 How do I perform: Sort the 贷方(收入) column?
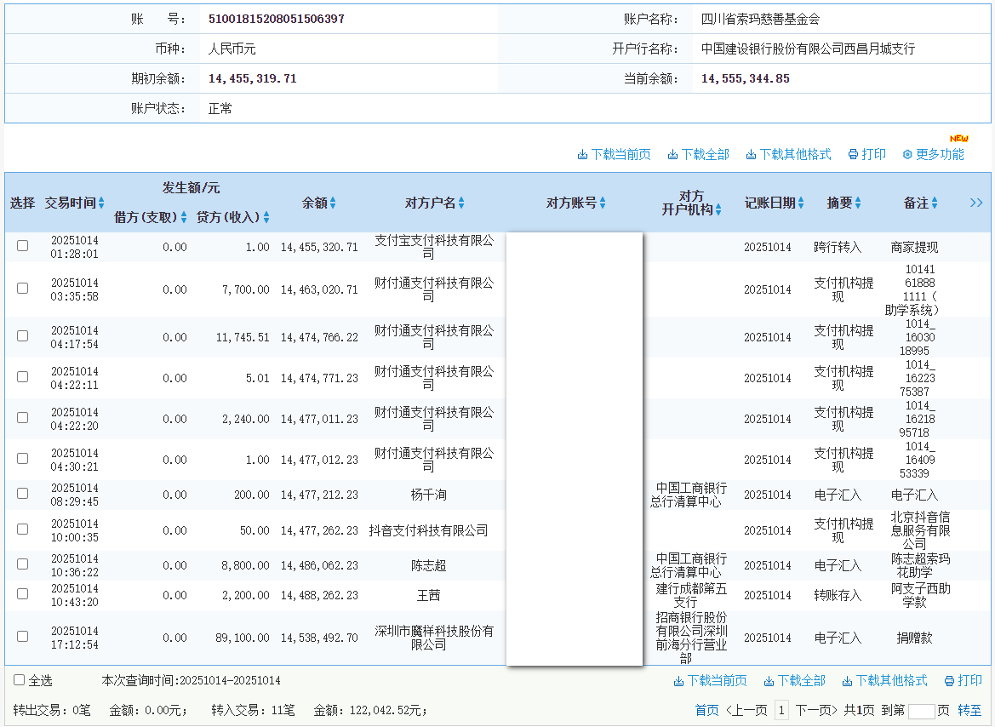click(266, 218)
